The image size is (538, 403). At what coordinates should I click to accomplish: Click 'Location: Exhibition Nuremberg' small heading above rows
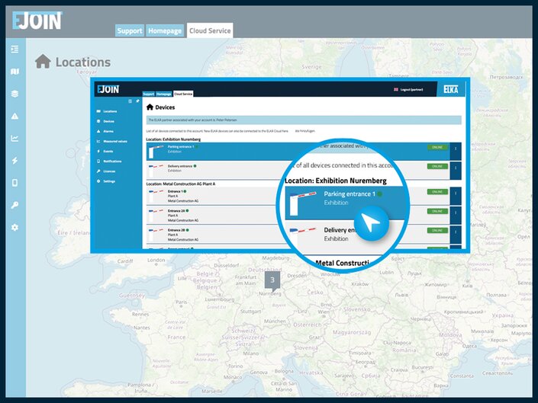(x=173, y=139)
